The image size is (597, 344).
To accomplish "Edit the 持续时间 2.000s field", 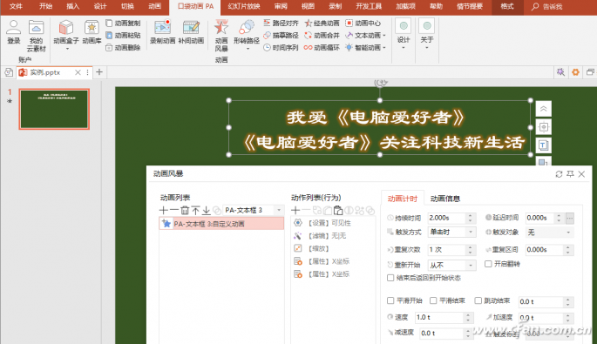I will [446, 218].
